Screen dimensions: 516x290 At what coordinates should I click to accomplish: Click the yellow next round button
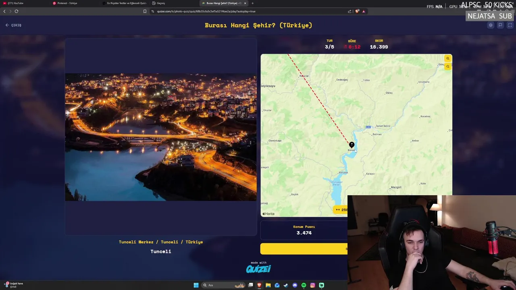pyautogui.click(x=304, y=249)
